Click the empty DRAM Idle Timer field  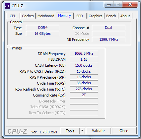pos(84,101)
